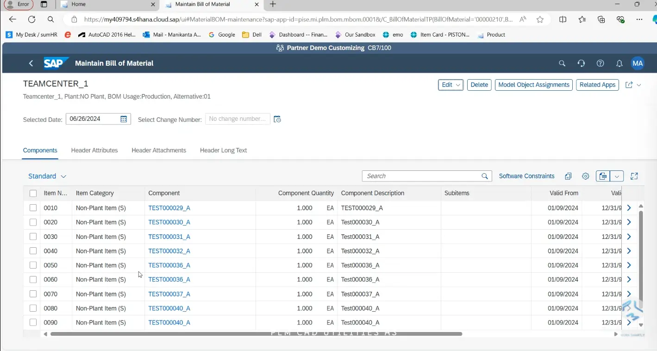Click the table settings gear icon
The height and width of the screenshot is (351, 657).
[x=585, y=176]
